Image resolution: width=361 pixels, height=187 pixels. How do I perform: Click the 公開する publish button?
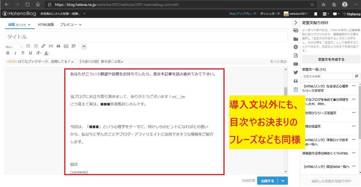pyautogui.click(x=267, y=181)
